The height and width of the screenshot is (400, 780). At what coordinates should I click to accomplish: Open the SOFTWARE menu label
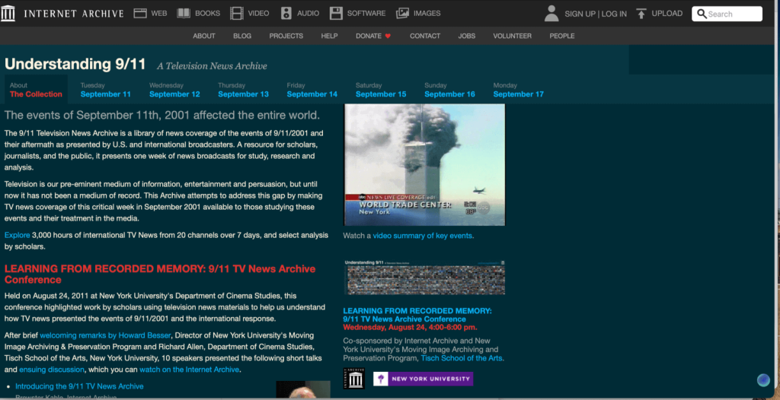tap(366, 14)
